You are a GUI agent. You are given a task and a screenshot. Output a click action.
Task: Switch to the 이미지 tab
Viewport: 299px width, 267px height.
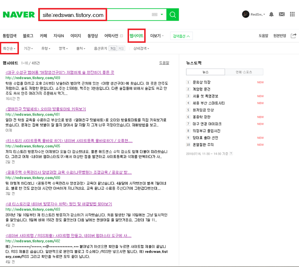point(76,36)
